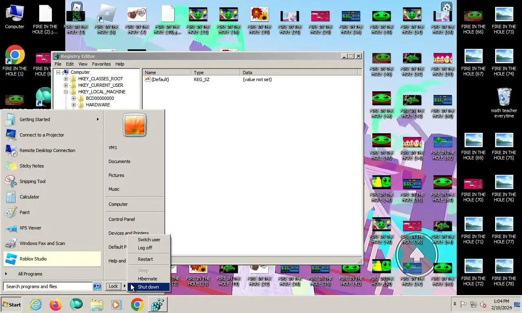The image size is (522, 313).
Task: Click the Data column header
Action: [299, 73]
